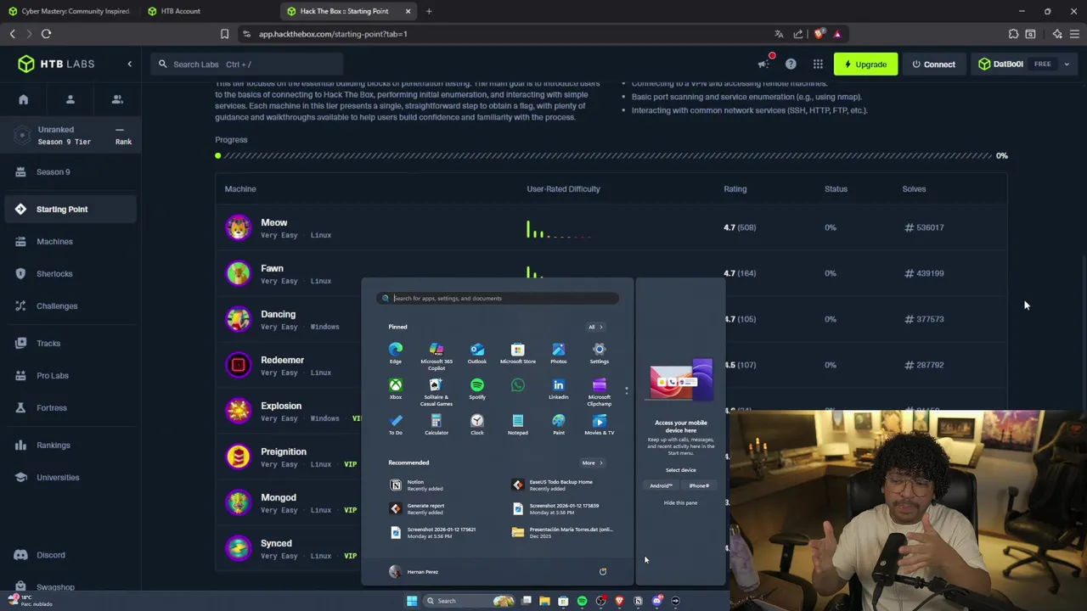The height and width of the screenshot is (611, 1087).
Task: Expand More recommended items
Action: point(592,462)
